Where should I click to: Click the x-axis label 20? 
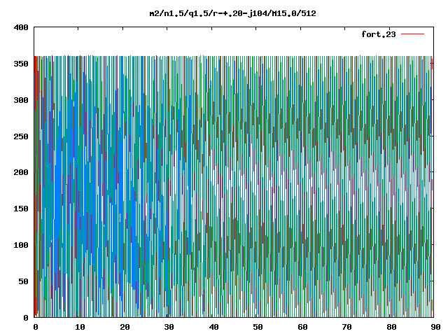coord(125,327)
